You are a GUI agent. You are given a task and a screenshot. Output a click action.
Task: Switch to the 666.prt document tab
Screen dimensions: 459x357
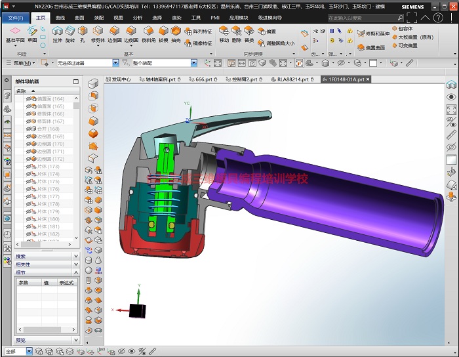tap(203, 79)
